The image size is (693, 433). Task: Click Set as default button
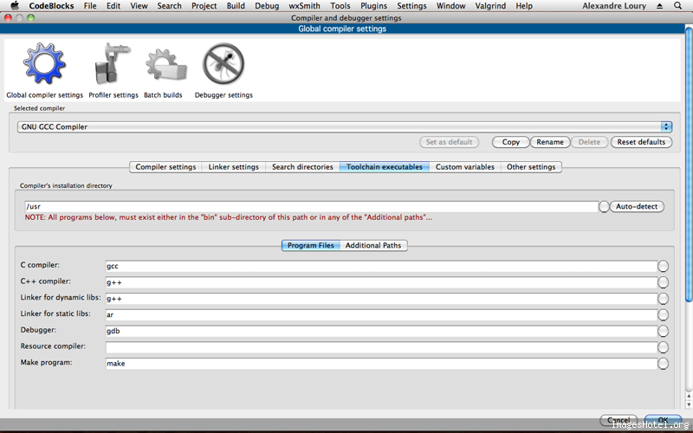tap(449, 142)
